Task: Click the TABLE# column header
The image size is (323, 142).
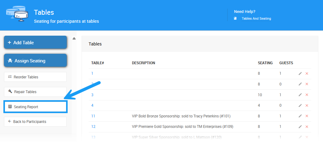Action: click(98, 63)
